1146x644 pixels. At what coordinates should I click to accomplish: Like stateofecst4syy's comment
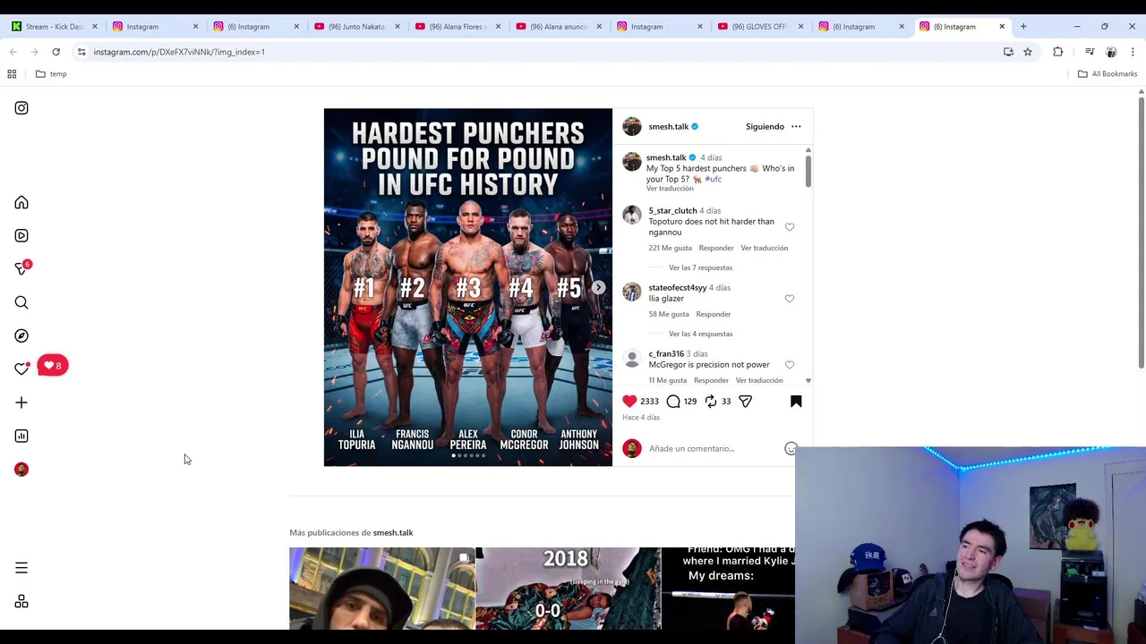click(x=790, y=299)
